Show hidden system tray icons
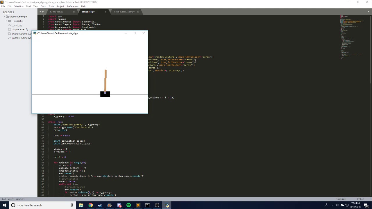Image resolution: width=372 pixels, height=209 pixels. (333, 205)
